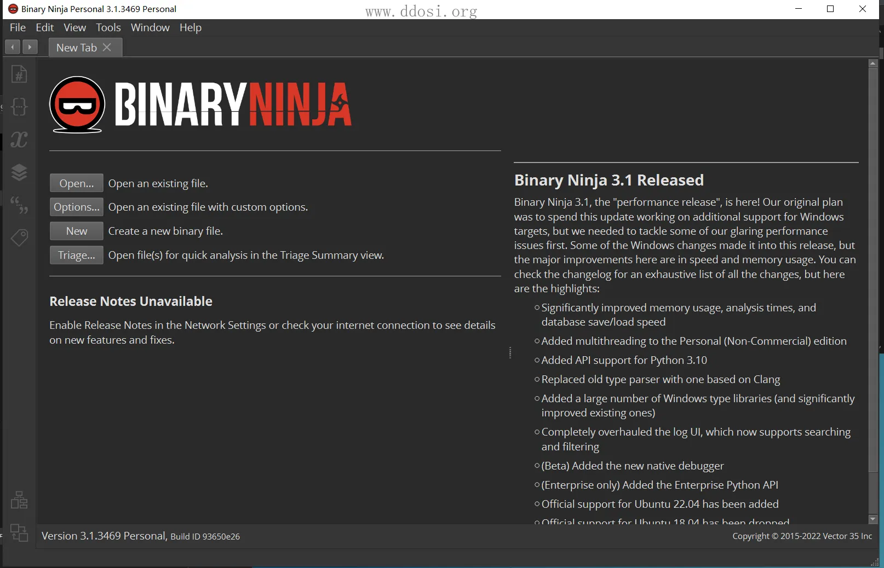Click the window resize grip at bottom-right corner
884x568 pixels.
(875, 563)
